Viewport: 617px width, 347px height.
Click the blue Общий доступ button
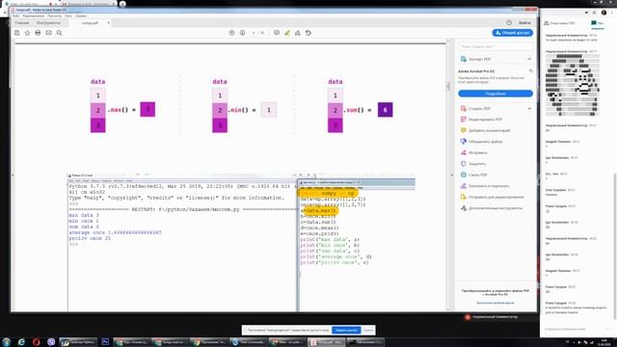tap(512, 33)
